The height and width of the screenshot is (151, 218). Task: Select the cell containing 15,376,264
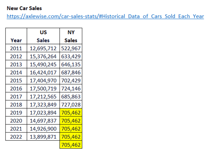click(x=43, y=56)
